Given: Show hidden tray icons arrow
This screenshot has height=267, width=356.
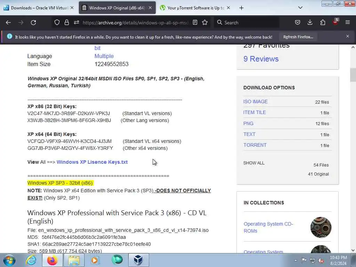Looking at the screenshot, I should 296,261.
